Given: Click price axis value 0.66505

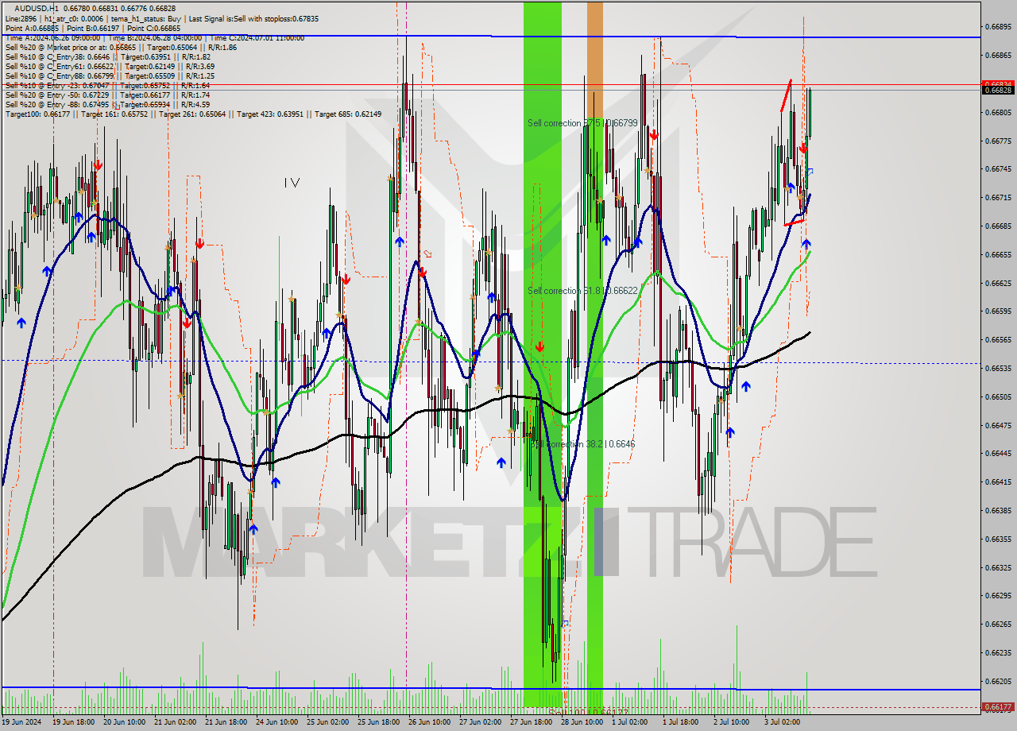Looking at the screenshot, I should (x=998, y=397).
